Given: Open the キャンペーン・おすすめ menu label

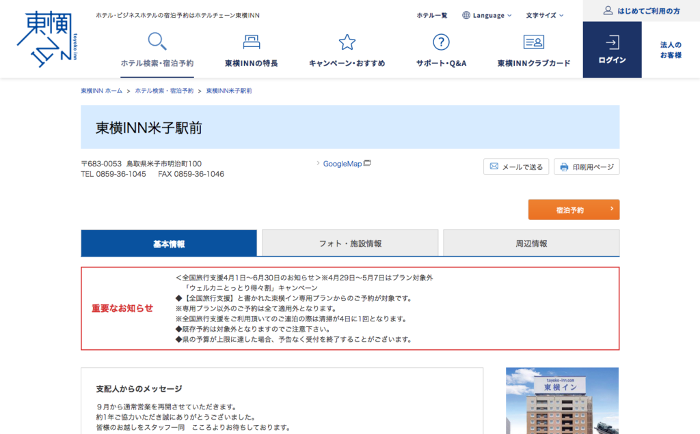Looking at the screenshot, I should point(347,63).
